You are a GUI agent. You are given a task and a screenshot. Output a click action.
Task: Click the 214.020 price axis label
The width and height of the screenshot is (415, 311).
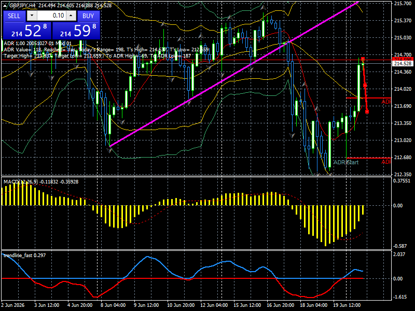coord(403,89)
